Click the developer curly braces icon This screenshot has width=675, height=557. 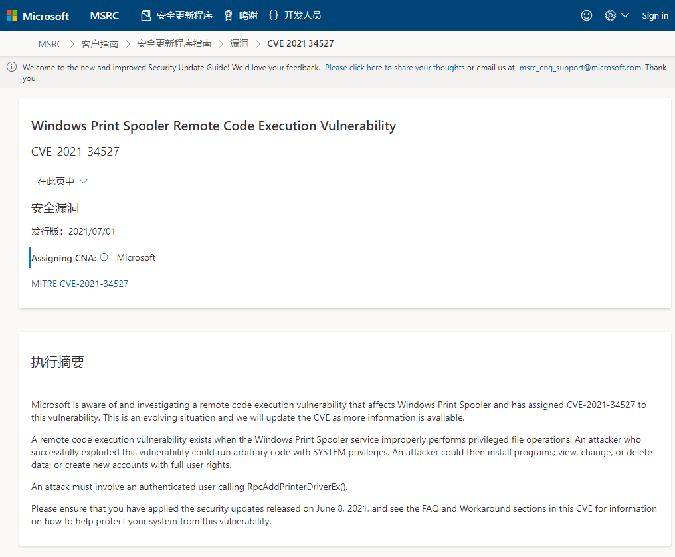click(x=273, y=15)
